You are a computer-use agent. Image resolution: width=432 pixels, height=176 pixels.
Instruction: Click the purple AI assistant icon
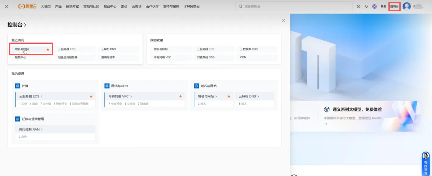(x=374, y=6)
